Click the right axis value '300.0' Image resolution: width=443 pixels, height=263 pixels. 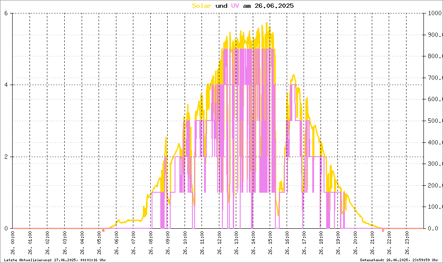point(436,164)
